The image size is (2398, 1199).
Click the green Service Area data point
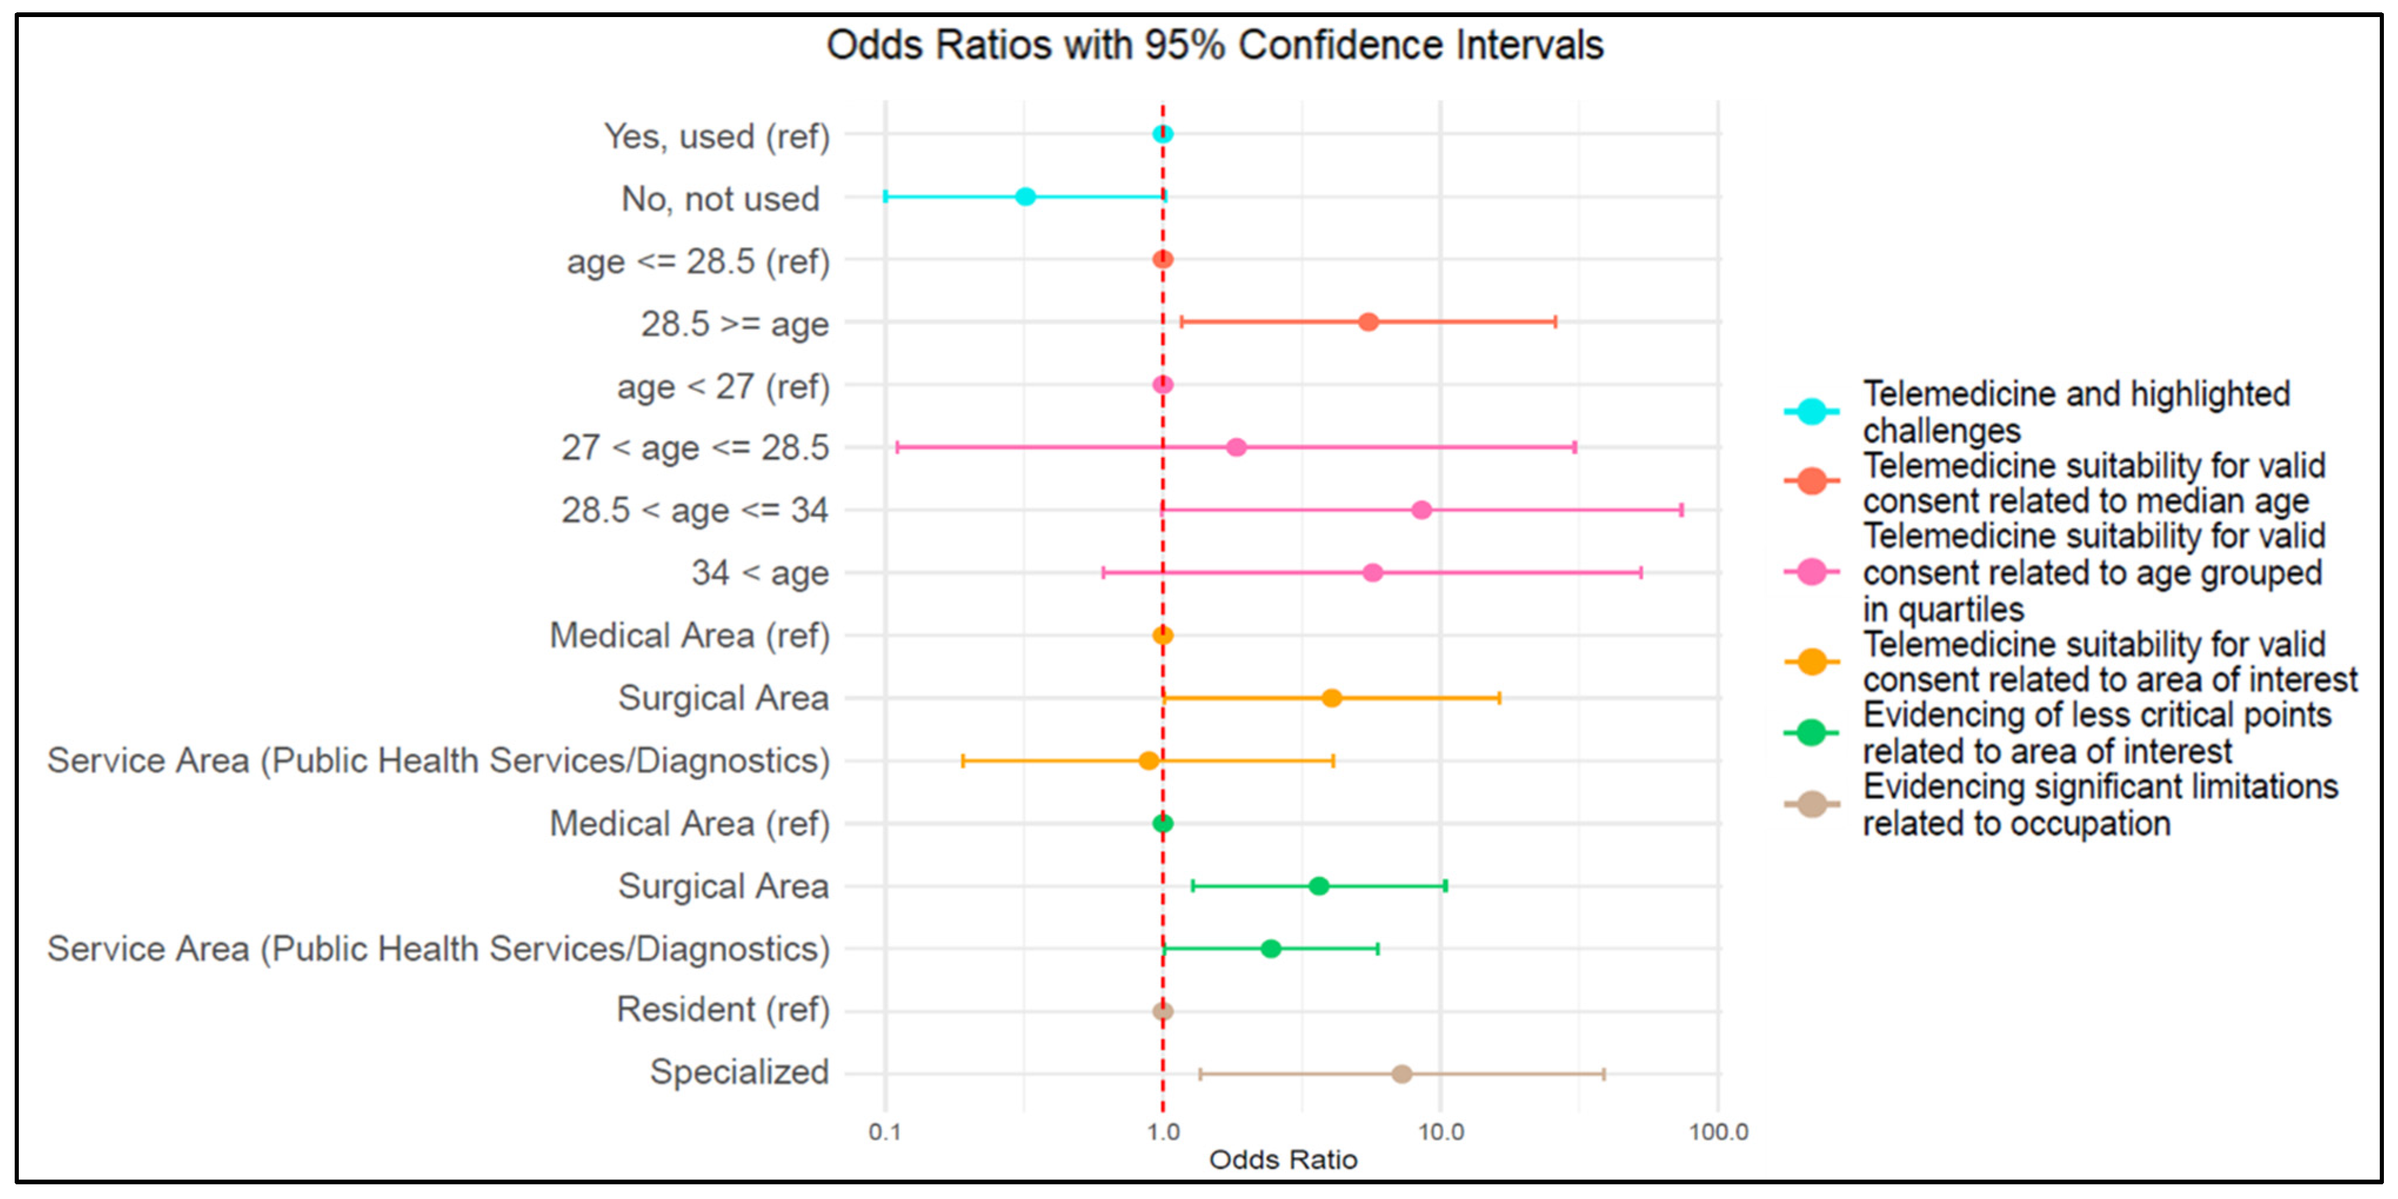coord(1270,949)
